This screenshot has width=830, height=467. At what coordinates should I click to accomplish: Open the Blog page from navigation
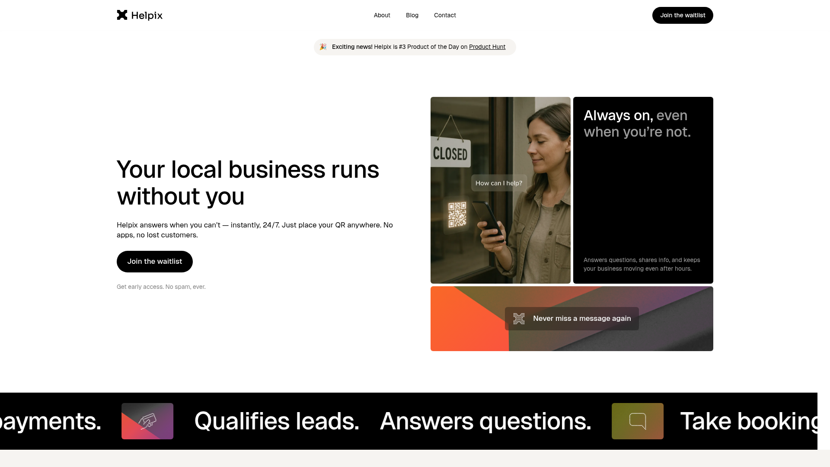(412, 15)
